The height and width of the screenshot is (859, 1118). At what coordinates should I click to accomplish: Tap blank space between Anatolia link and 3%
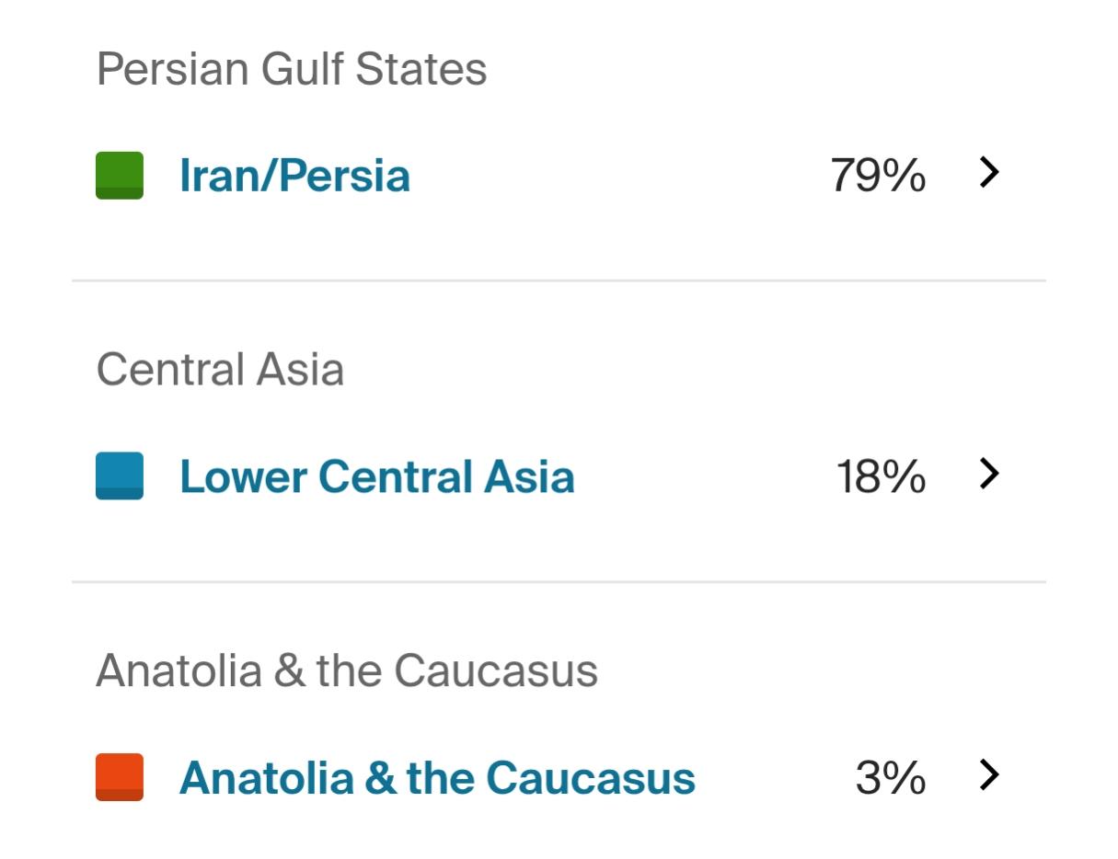(x=773, y=778)
